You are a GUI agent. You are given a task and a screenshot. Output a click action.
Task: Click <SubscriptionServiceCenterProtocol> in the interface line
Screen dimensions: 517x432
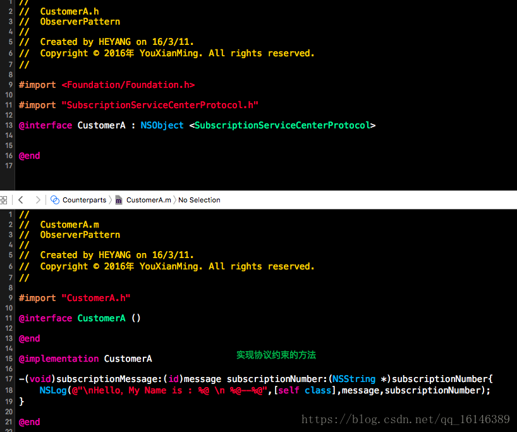(x=283, y=125)
